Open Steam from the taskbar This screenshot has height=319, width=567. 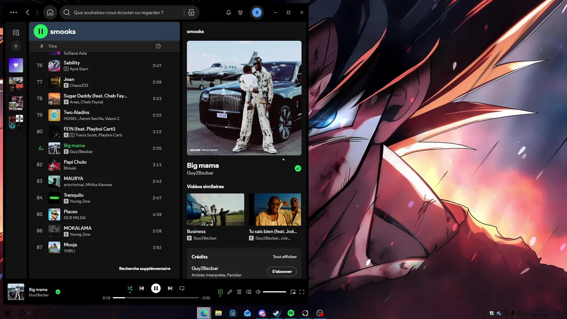(276, 313)
